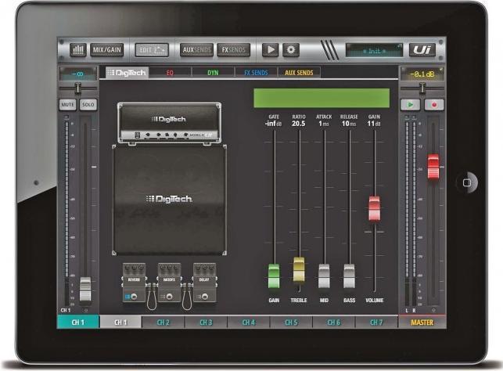Switch to MIX/GAIN view
Screen dimensions: 503x371
click(x=107, y=50)
